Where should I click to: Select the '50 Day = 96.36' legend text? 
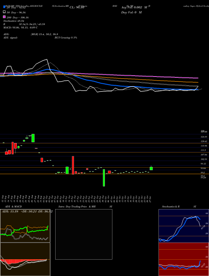coord(16,13)
